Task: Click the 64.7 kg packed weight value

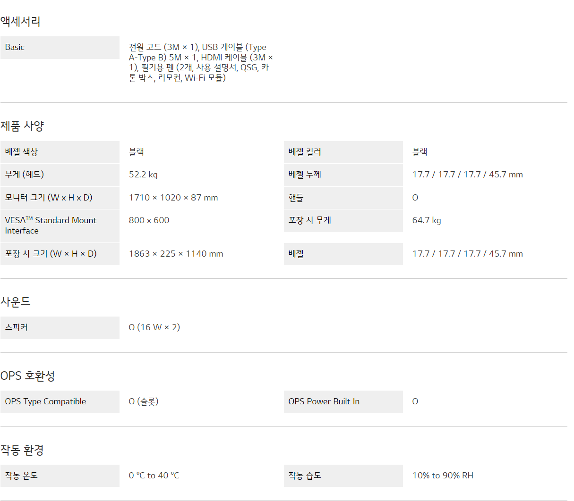Action: (x=426, y=220)
